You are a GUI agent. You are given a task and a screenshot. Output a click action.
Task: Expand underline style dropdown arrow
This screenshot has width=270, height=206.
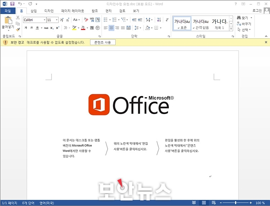pyautogui.click(x=41, y=28)
